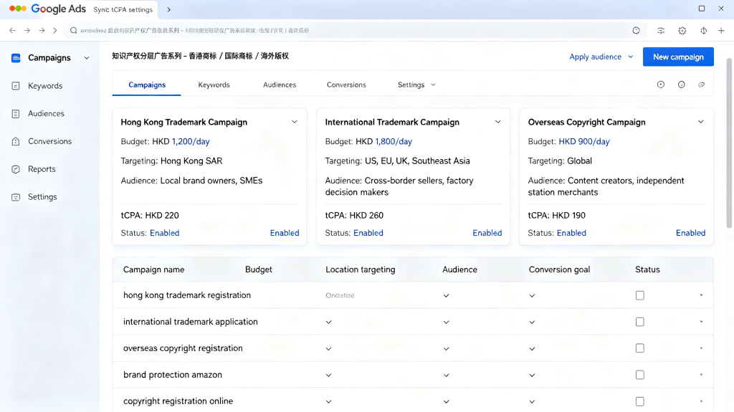Image resolution: width=734 pixels, height=412 pixels.
Task: Open Audience dropdown for brand protection amazon
Action: pos(446,375)
